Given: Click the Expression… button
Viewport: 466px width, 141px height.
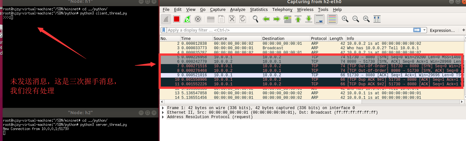Looking at the screenshot, I should [442, 30].
